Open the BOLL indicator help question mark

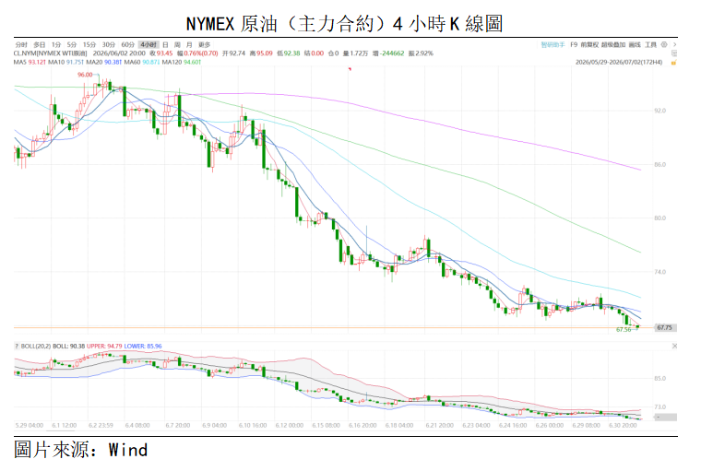tap(18, 346)
